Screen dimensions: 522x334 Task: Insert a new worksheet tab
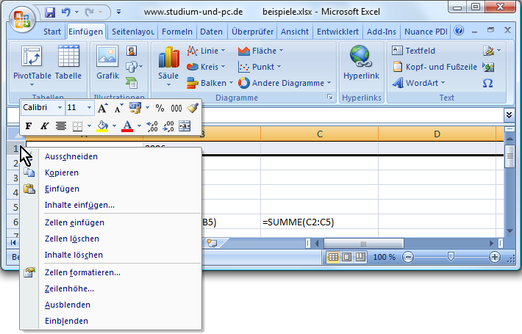(x=212, y=243)
